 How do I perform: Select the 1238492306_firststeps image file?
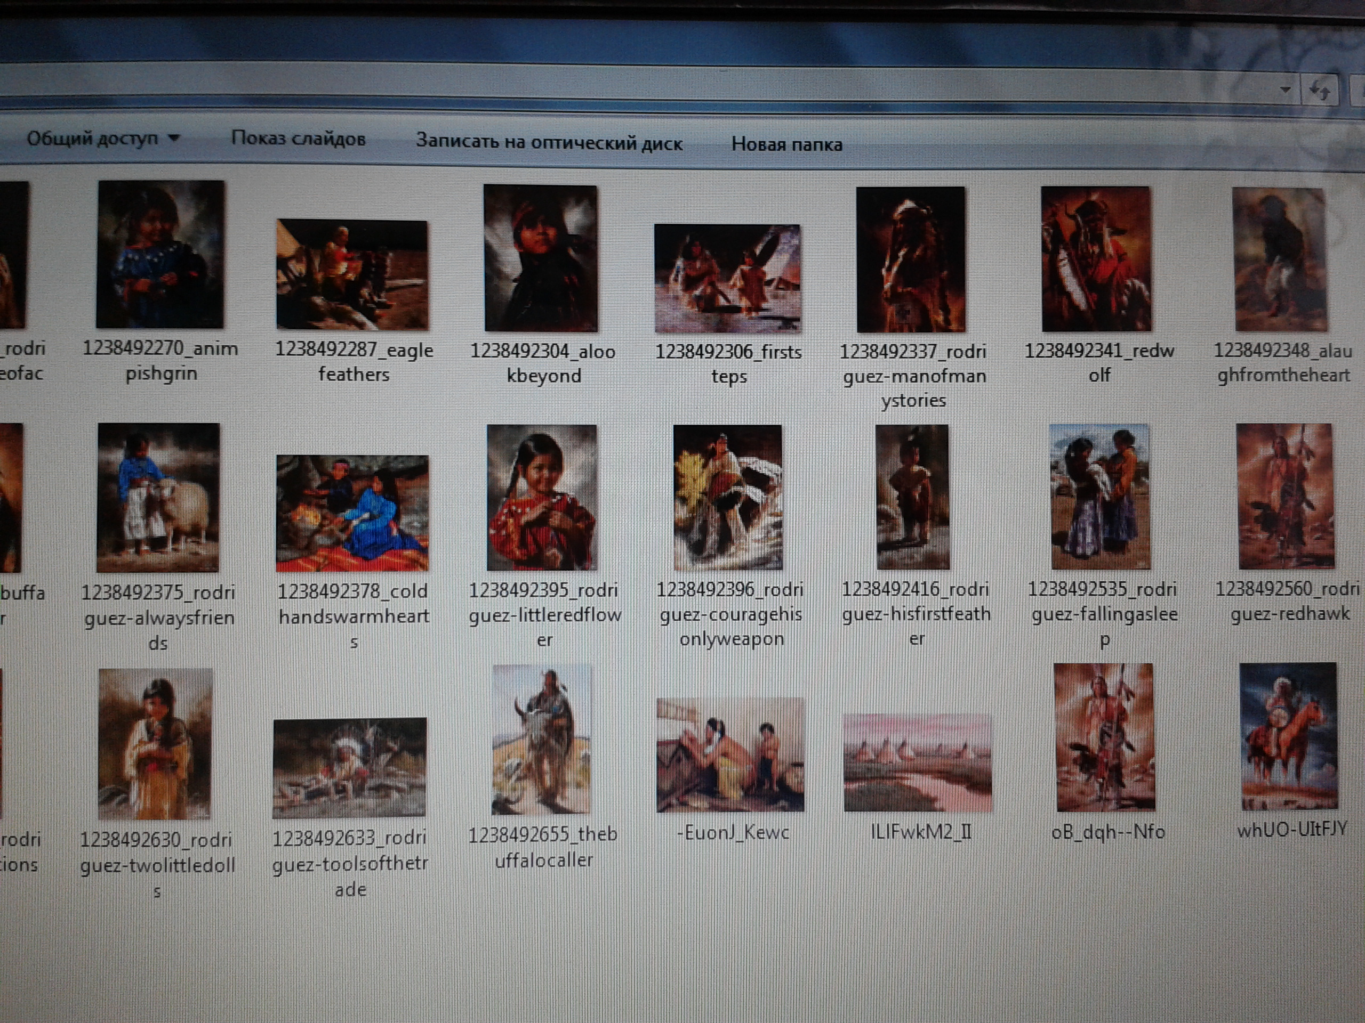point(727,278)
